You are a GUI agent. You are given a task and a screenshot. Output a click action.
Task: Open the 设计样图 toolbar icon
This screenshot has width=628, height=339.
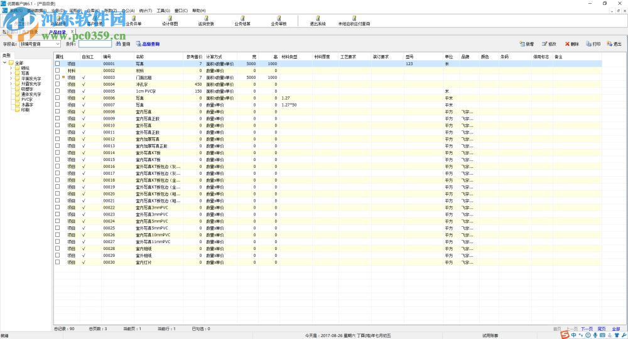(170, 18)
